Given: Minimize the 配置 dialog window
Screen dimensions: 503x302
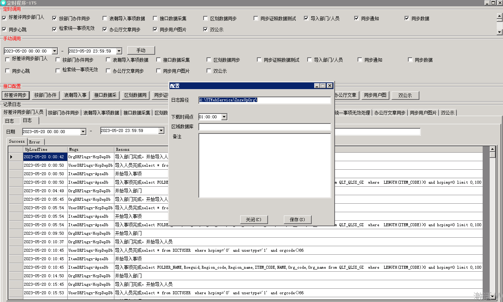Looking at the screenshot, I should coord(317,86).
